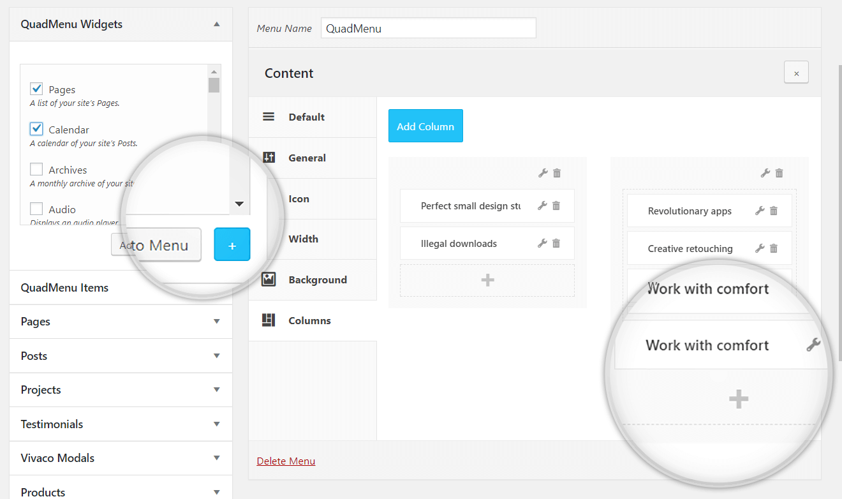Expand the Posts section
842x499 pixels.
coord(120,355)
